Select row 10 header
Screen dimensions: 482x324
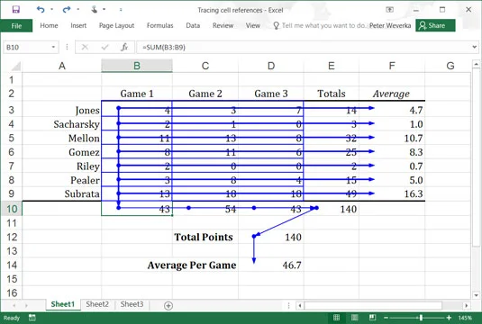[12, 209]
